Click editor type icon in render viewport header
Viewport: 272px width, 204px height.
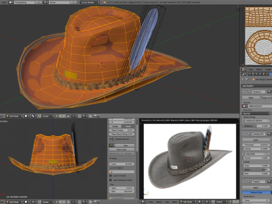point(144,202)
